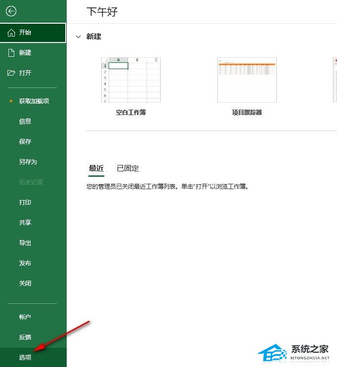
Task: Choose 另存为 in the sidebar
Action: pos(33,162)
